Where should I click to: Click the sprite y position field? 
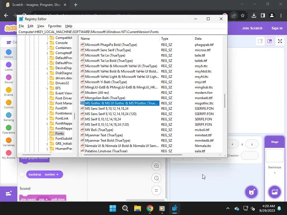coord(252,144)
